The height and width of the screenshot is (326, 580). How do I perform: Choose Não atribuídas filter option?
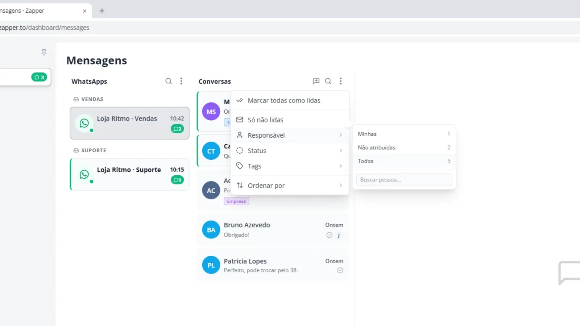click(x=404, y=147)
